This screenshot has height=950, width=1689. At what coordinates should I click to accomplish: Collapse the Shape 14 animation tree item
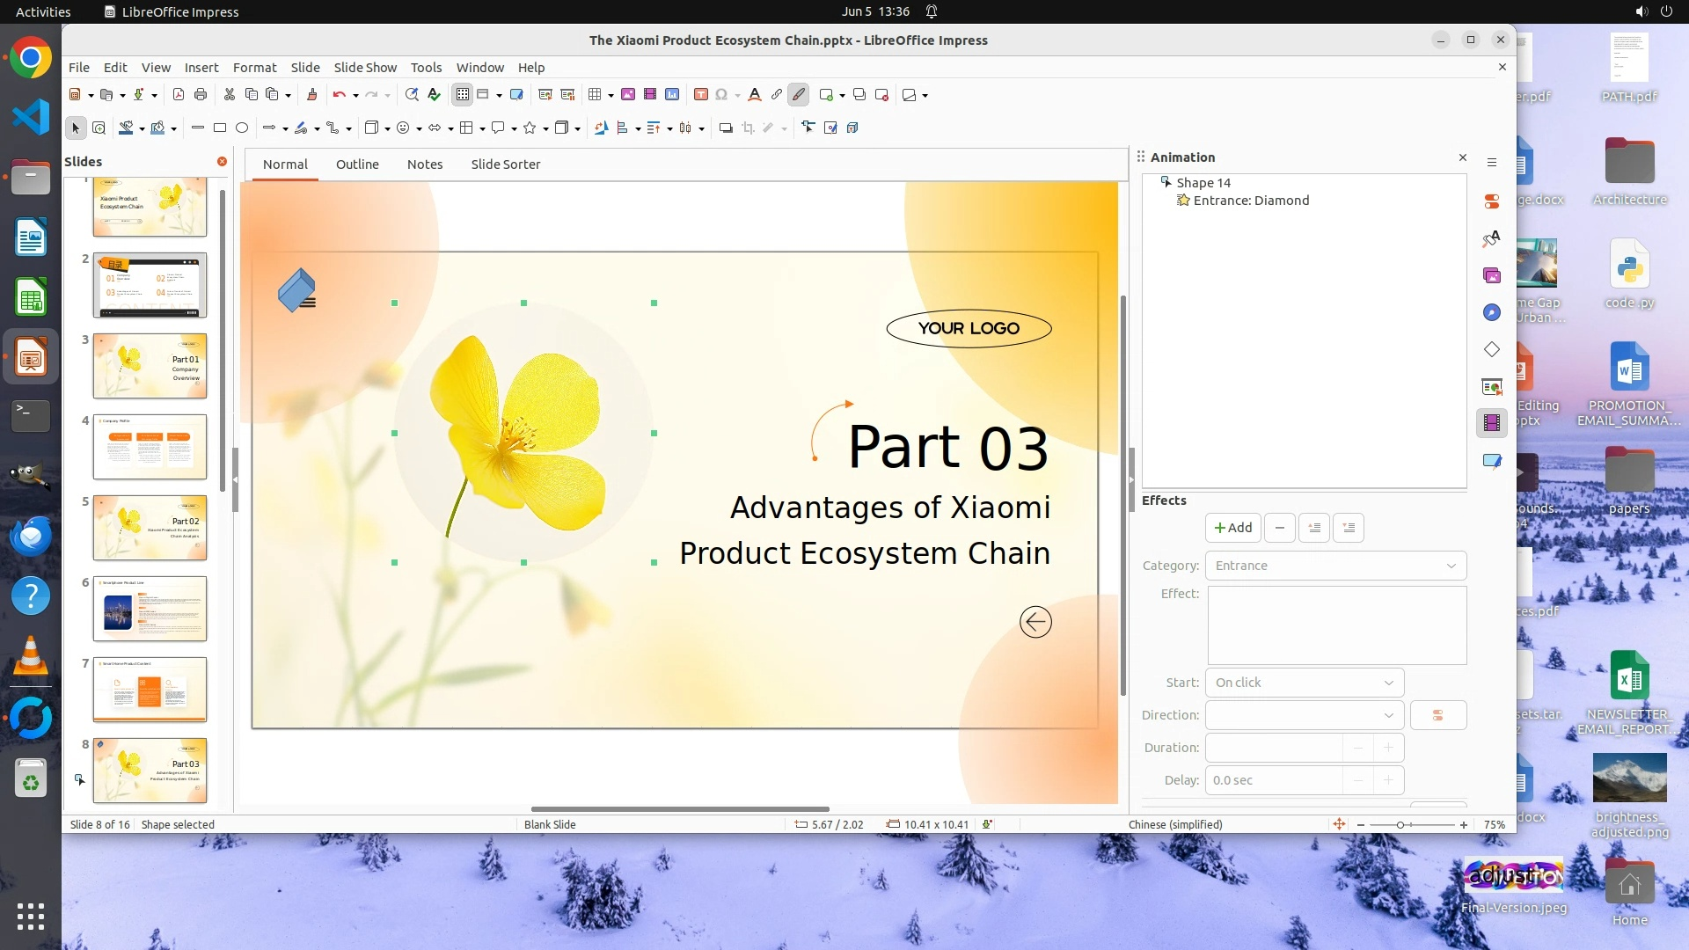(1166, 182)
